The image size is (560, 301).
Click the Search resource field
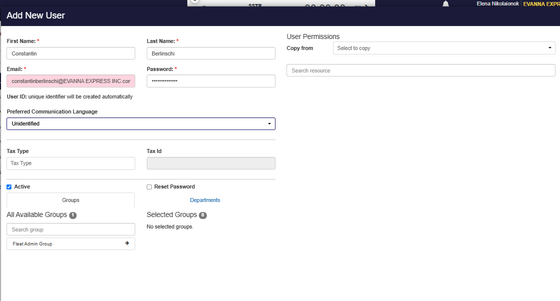coord(421,70)
